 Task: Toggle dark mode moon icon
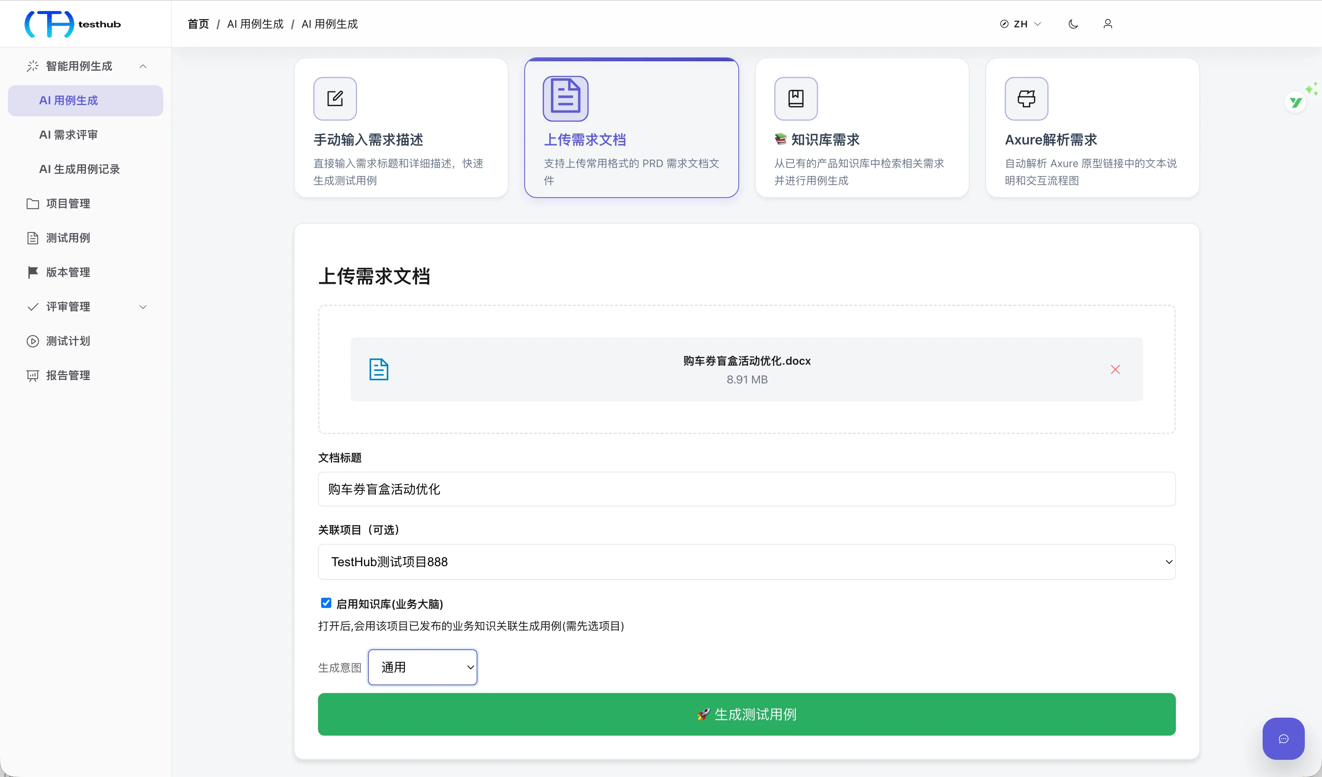coord(1073,24)
